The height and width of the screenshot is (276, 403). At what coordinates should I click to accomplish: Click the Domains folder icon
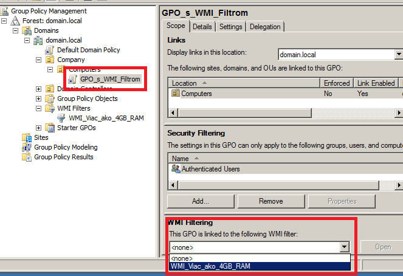point(27,30)
